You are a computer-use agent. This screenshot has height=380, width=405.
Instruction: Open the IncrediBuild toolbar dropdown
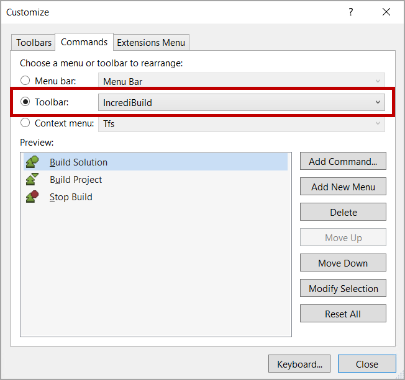[241, 102]
